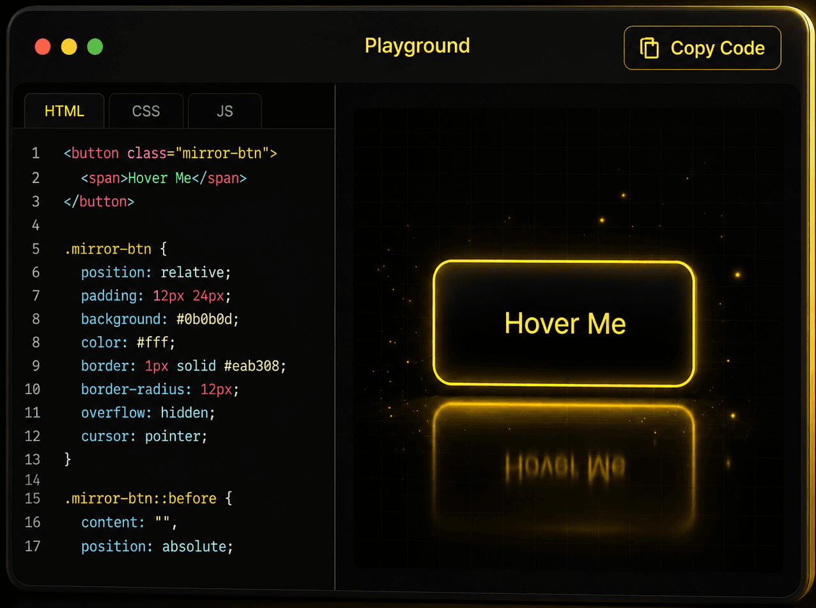
Task: Click the yellow minimize window dot
Action: [69, 47]
